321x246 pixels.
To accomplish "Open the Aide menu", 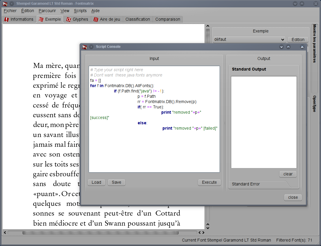I will [95, 11].
